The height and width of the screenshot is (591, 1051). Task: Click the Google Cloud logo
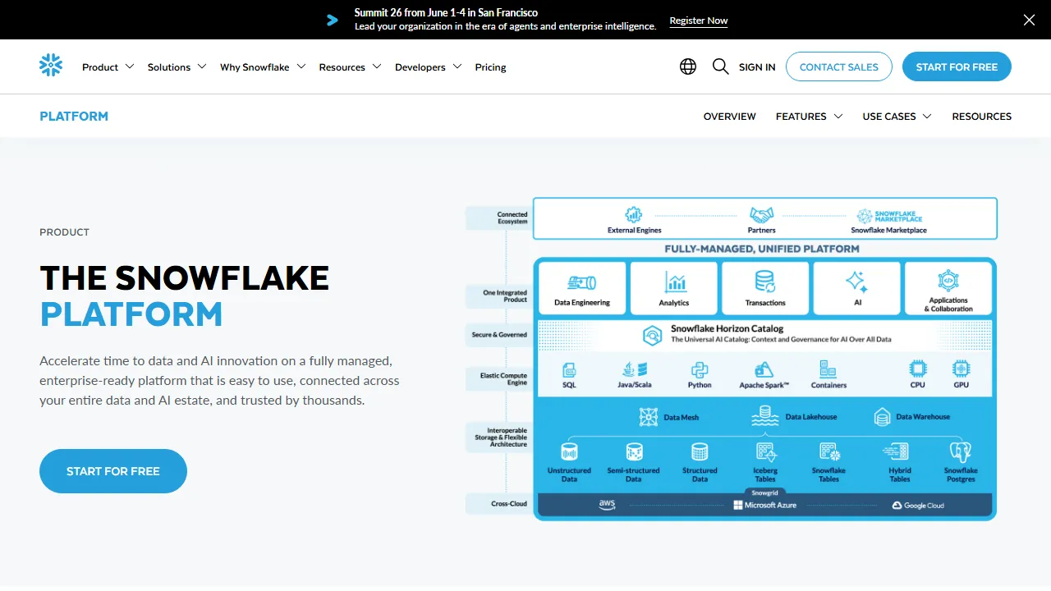[x=918, y=506]
